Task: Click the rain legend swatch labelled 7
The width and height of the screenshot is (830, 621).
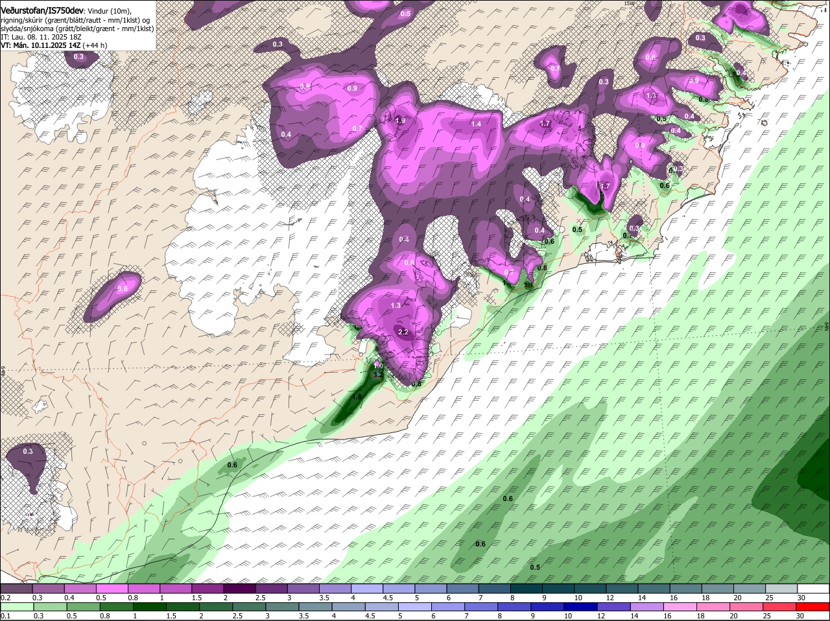Action: 480,606
